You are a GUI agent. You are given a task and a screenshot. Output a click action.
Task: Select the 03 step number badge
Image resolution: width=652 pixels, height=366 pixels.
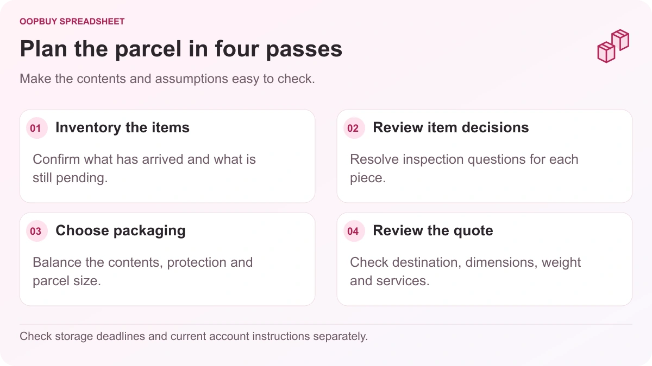35,232
